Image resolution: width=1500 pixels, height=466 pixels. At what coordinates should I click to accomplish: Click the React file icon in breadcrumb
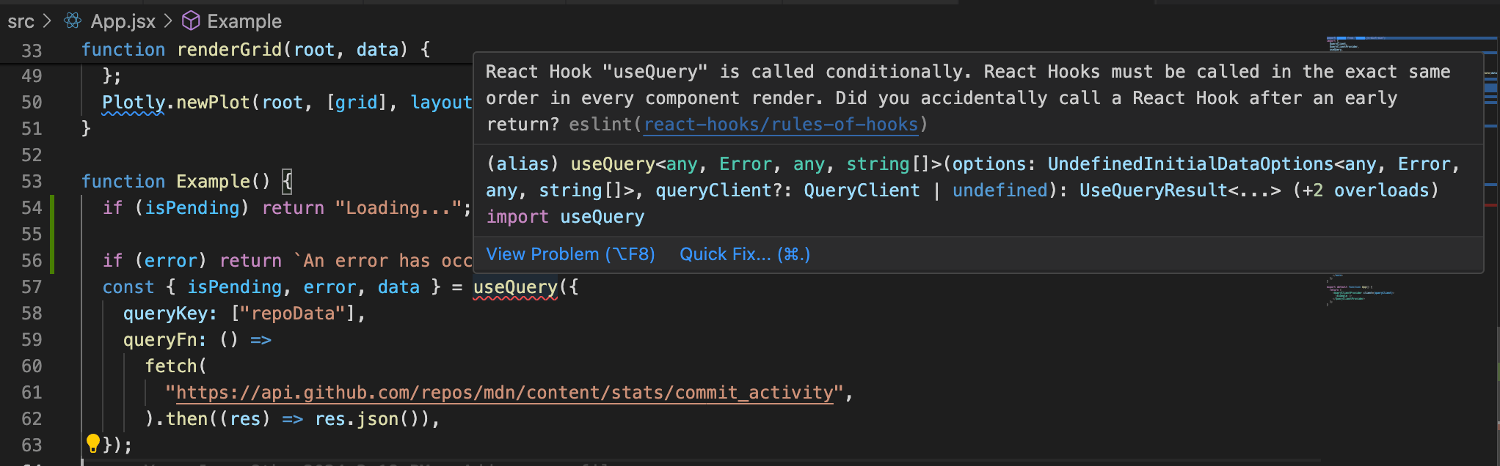(x=73, y=21)
